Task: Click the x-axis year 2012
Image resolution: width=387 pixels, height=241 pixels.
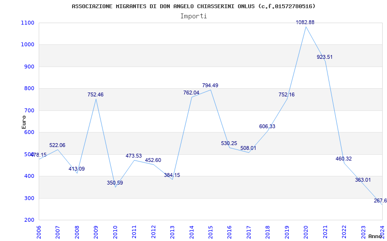Action: point(153,232)
